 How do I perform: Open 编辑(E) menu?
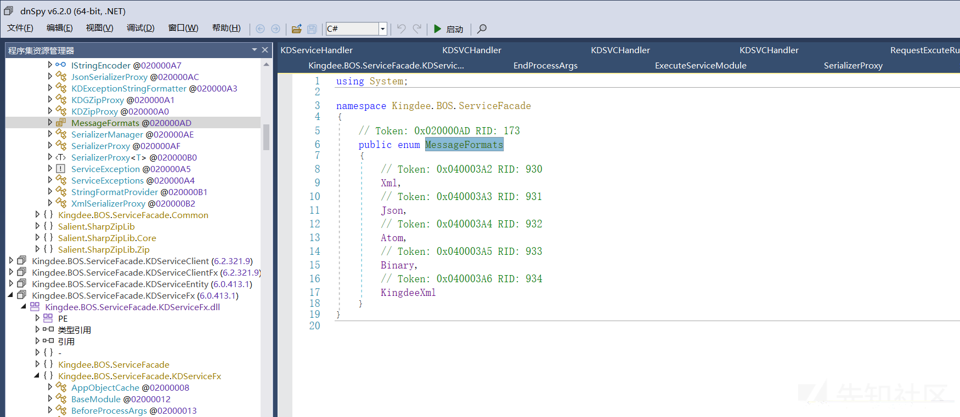click(59, 28)
